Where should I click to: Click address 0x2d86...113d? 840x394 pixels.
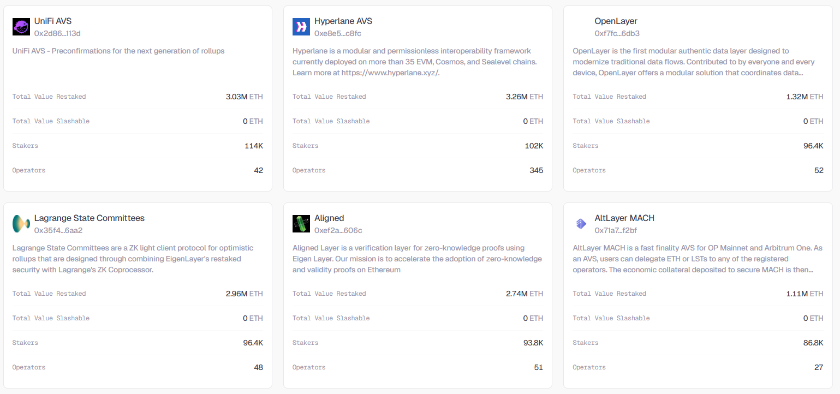coord(57,33)
